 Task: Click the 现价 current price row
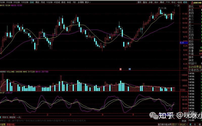tap(195, 41)
